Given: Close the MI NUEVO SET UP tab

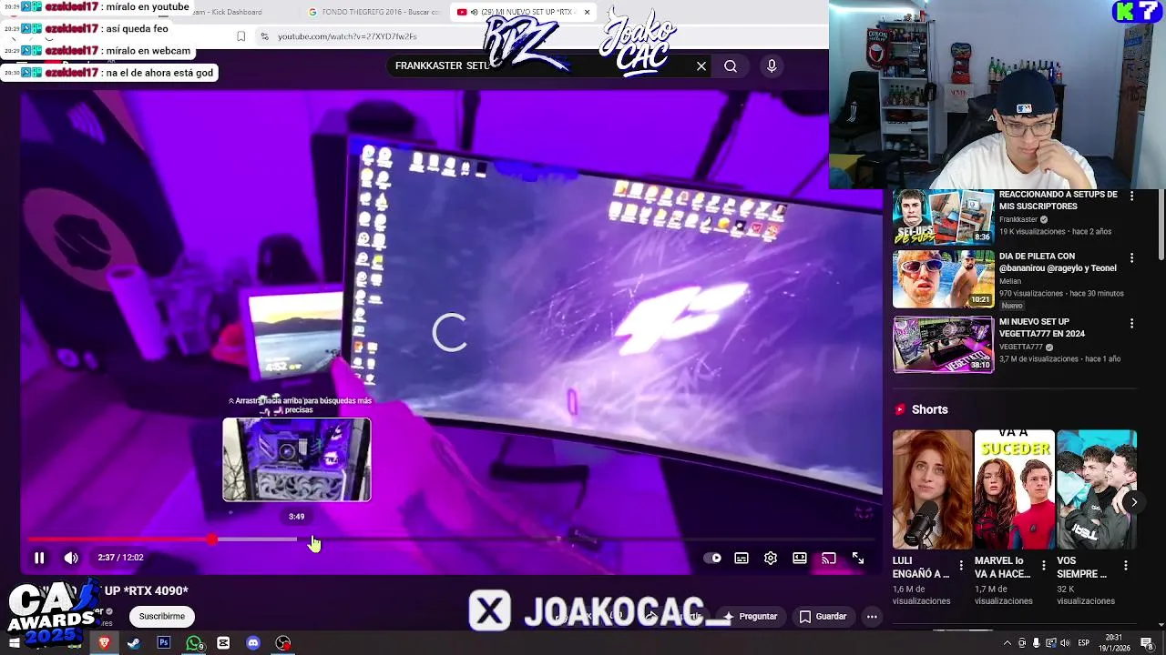Looking at the screenshot, I should (587, 12).
